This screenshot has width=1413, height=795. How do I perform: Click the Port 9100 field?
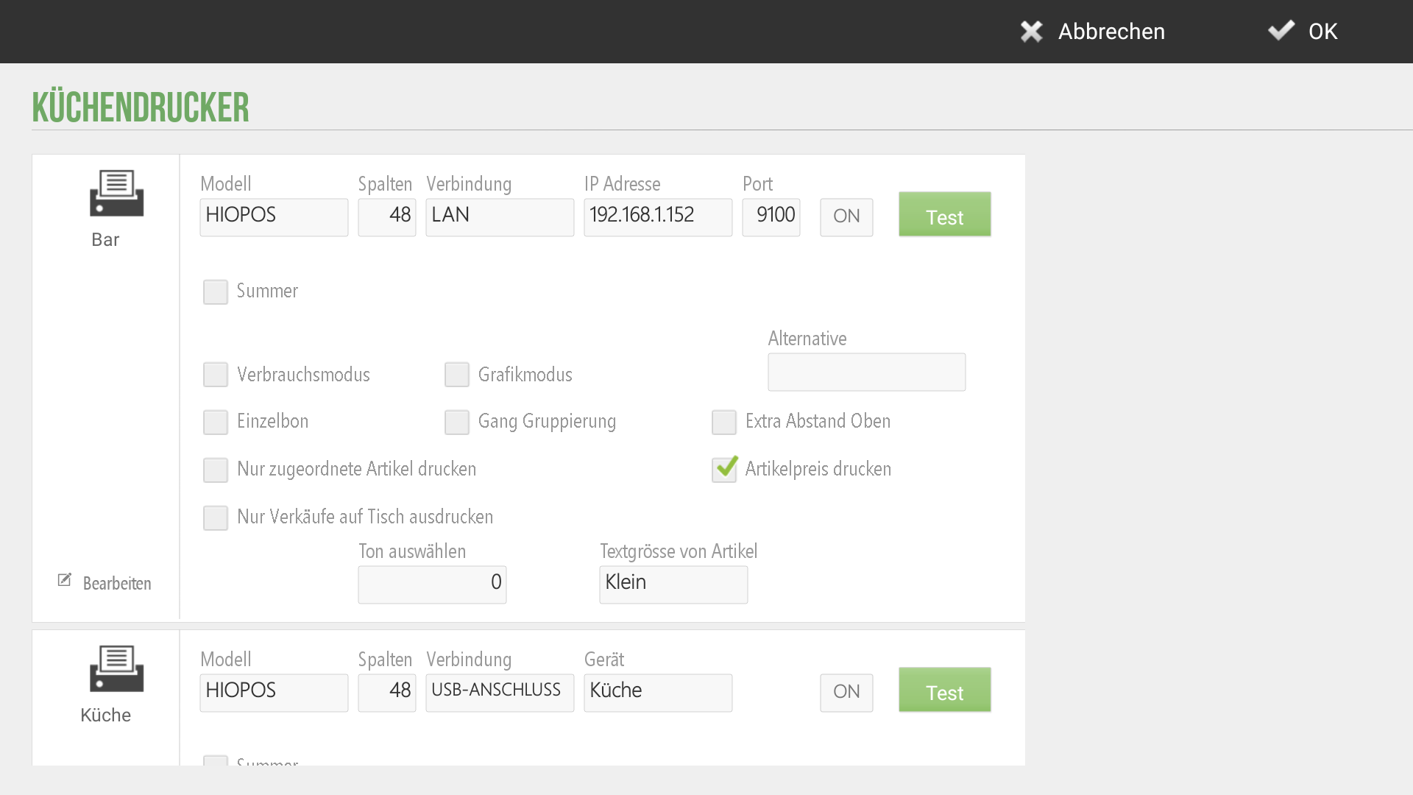click(771, 217)
